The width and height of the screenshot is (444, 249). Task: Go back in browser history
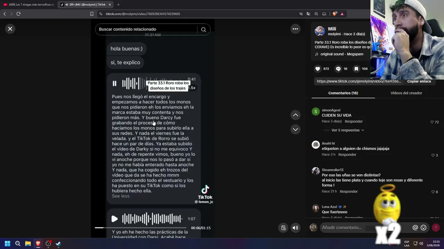click(x=5, y=14)
